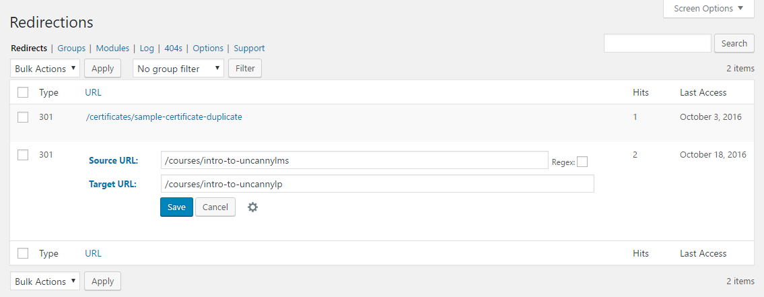Click into the Source URL field
Image resolution: width=764 pixels, height=297 pixels.
click(x=354, y=160)
